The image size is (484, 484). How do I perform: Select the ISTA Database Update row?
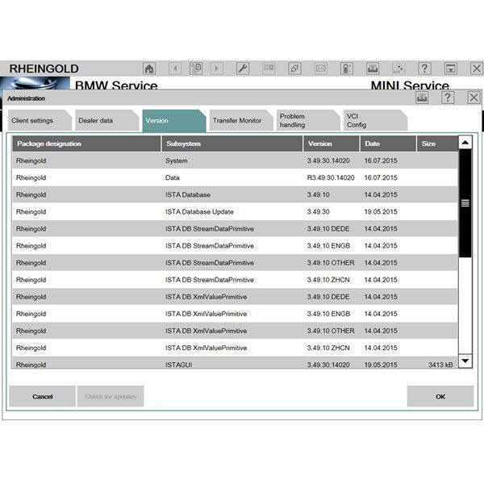click(236, 211)
